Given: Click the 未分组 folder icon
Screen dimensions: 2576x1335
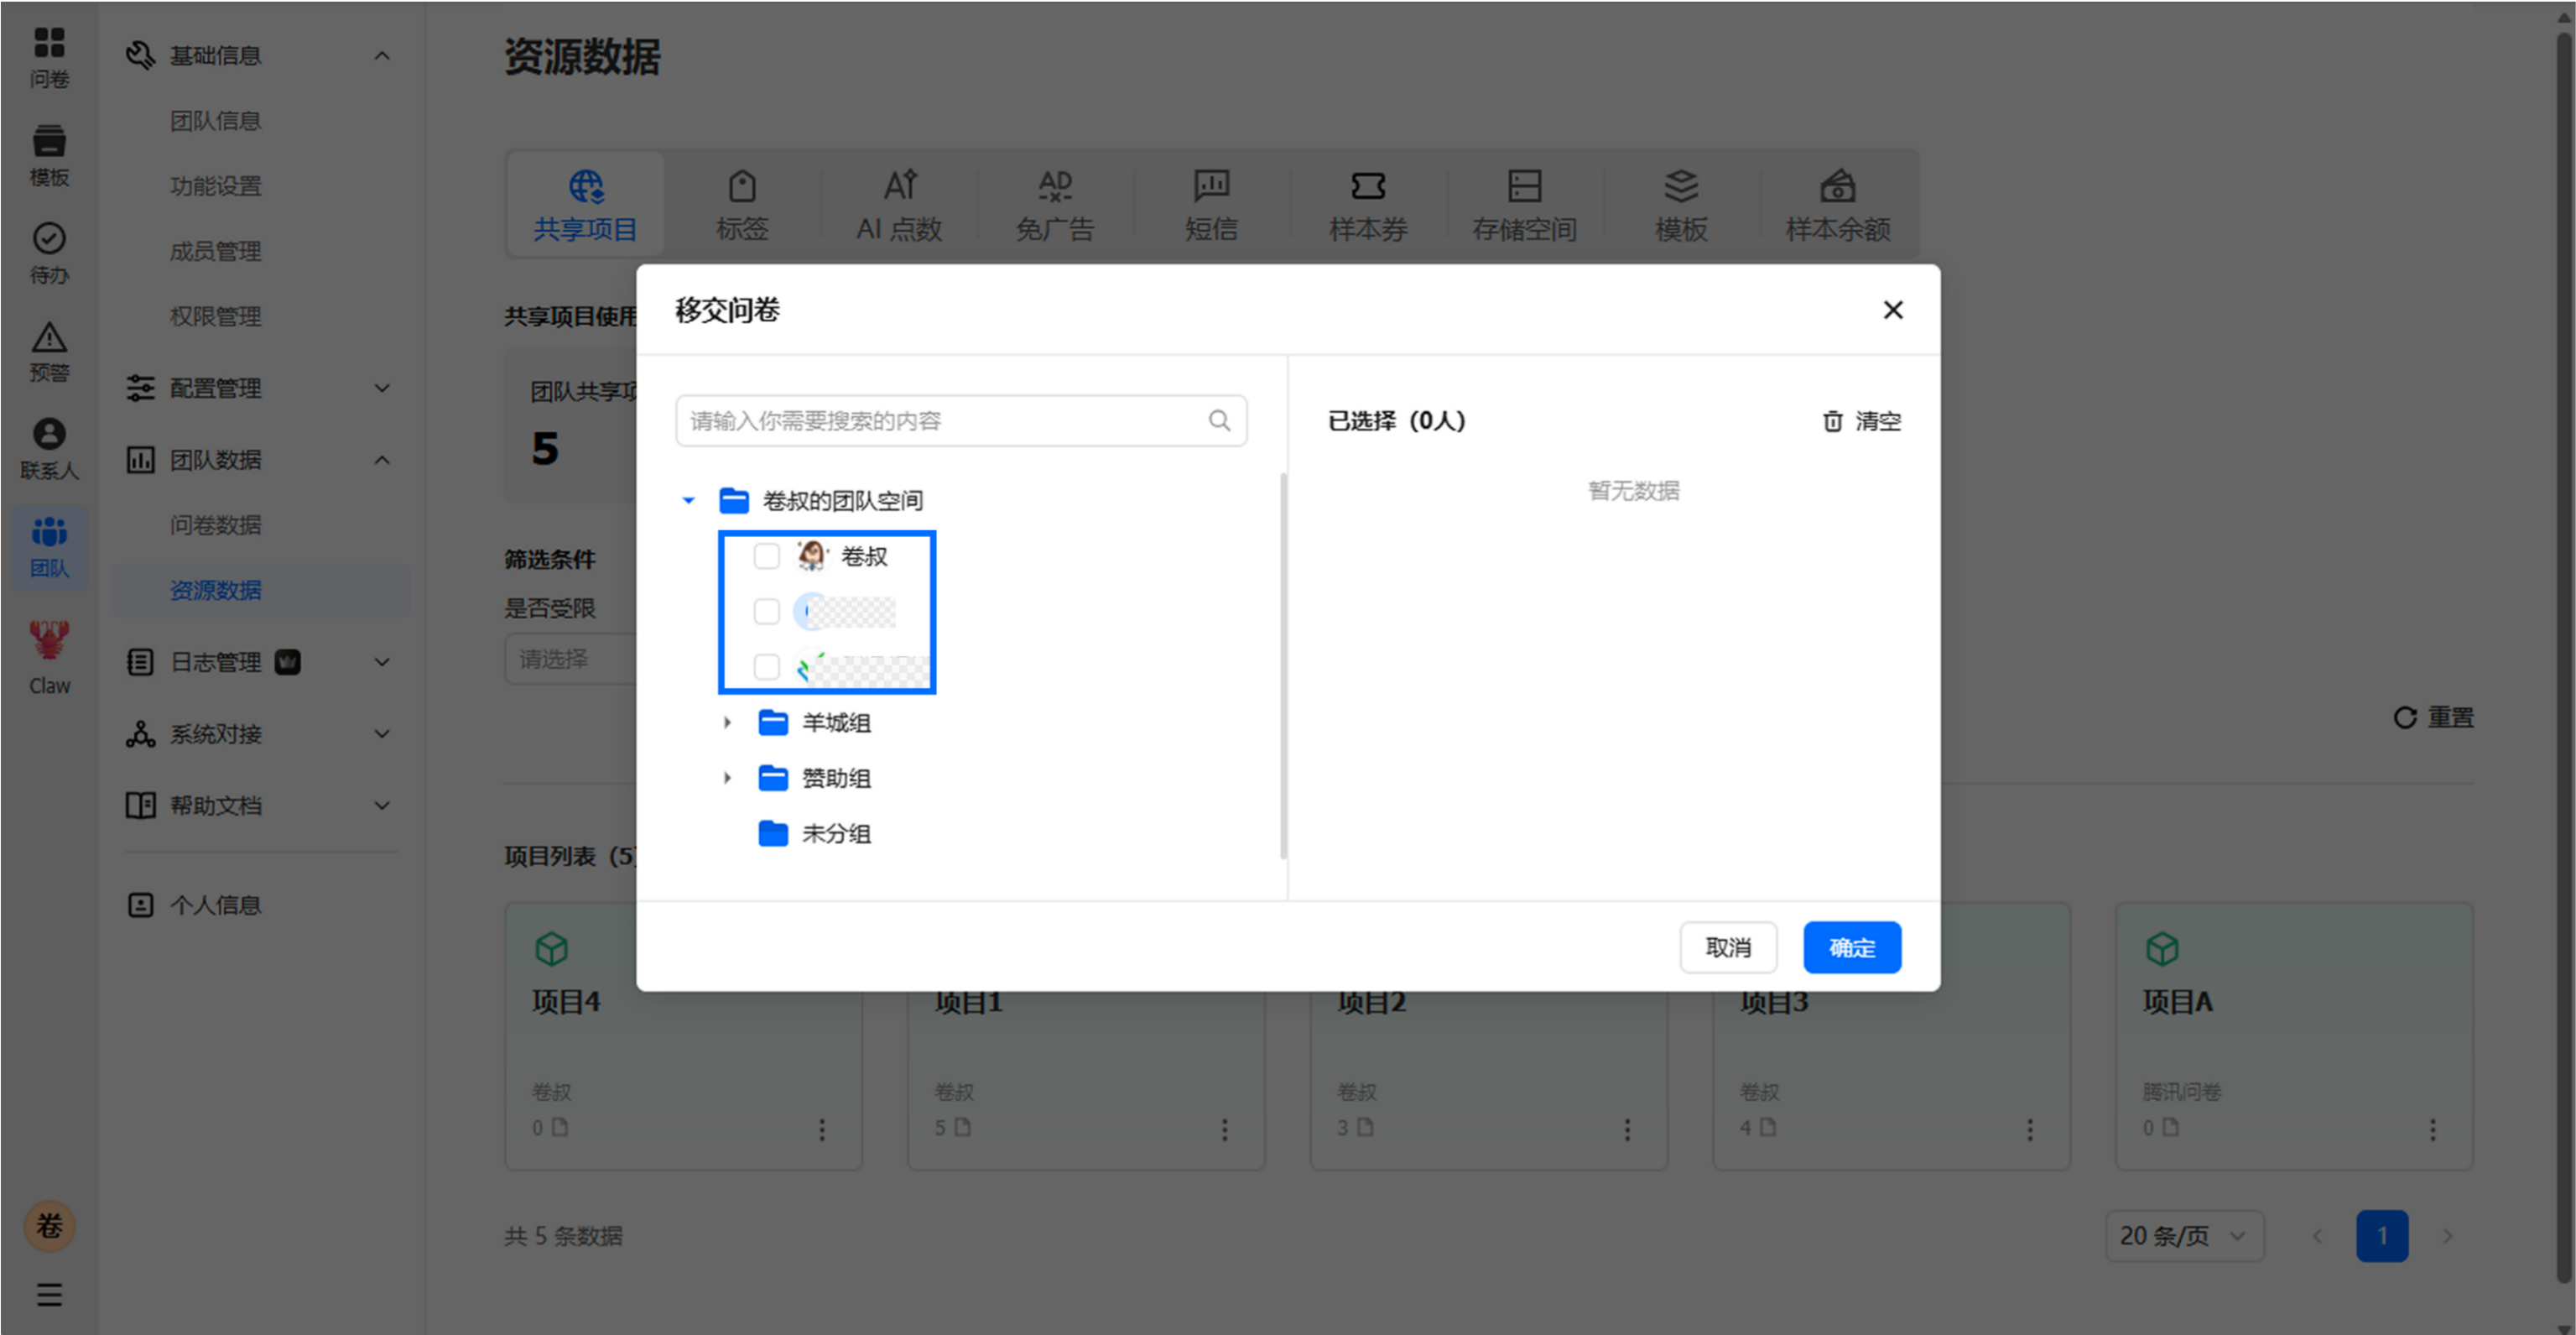Looking at the screenshot, I should click(x=773, y=833).
